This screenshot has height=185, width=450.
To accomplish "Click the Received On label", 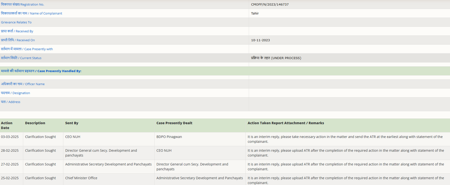I will pyautogui.click(x=18, y=40).
